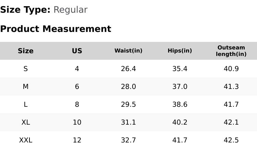Click the Outseam length(in) header
257x149 pixels.
(231, 51)
